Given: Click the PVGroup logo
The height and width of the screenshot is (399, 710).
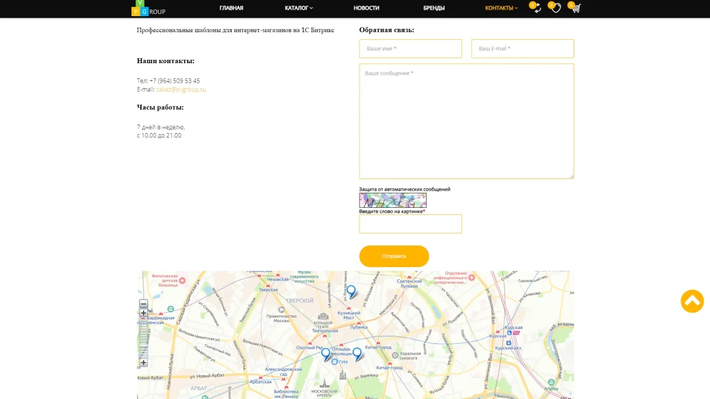Looking at the screenshot, I should (x=148, y=8).
